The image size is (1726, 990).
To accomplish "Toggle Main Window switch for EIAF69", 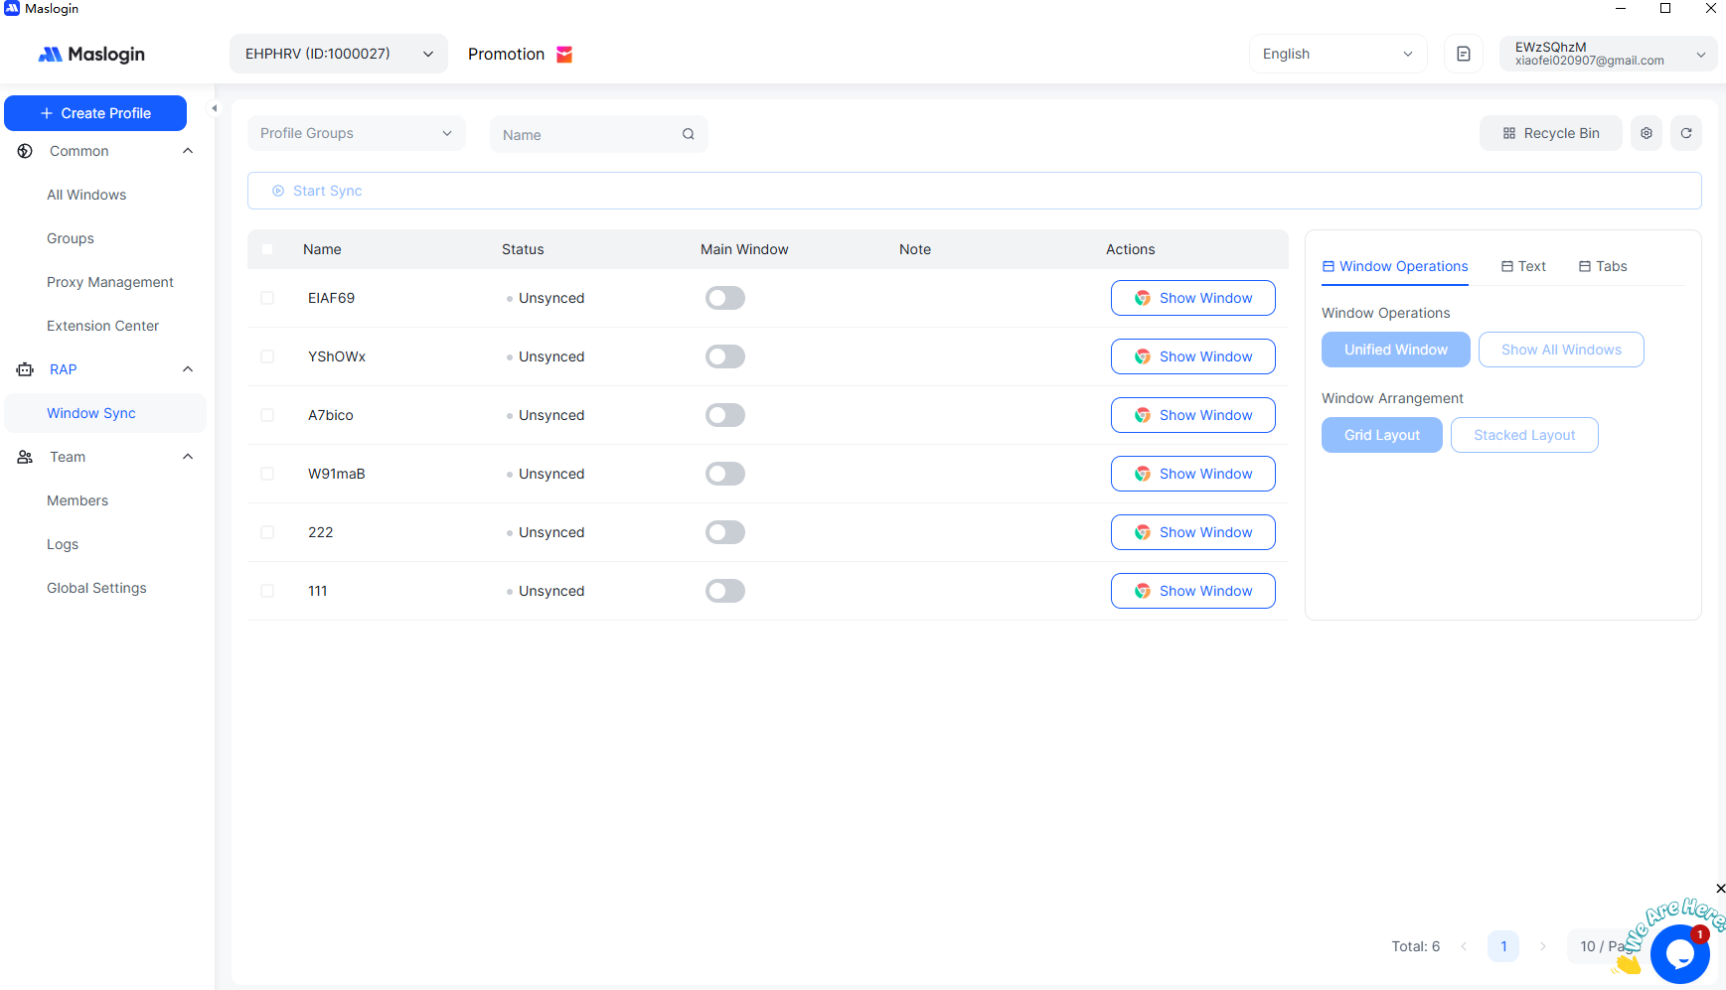I will click(724, 298).
